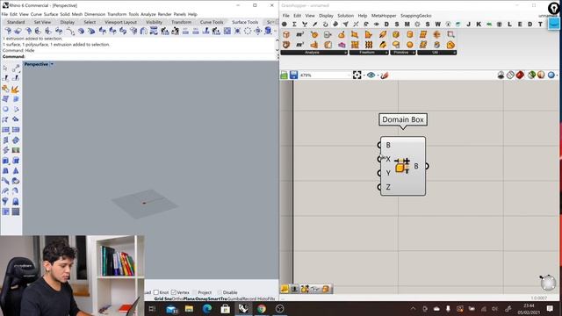Viewport: 562px width, 316px height.
Task: Click the bottom m² area component icon
Action: [300, 45]
